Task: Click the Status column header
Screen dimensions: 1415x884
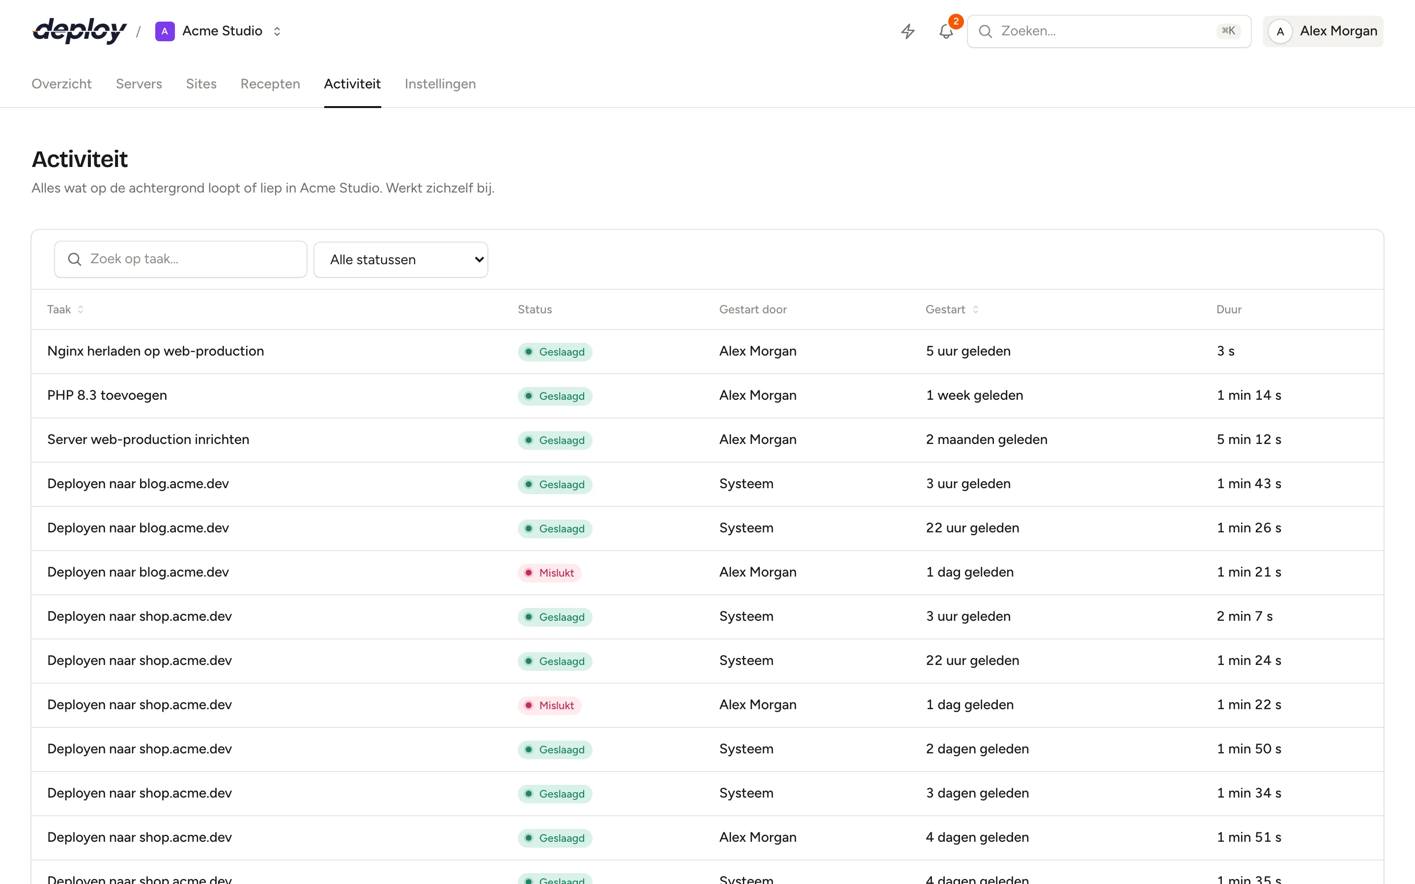Action: [535, 309]
